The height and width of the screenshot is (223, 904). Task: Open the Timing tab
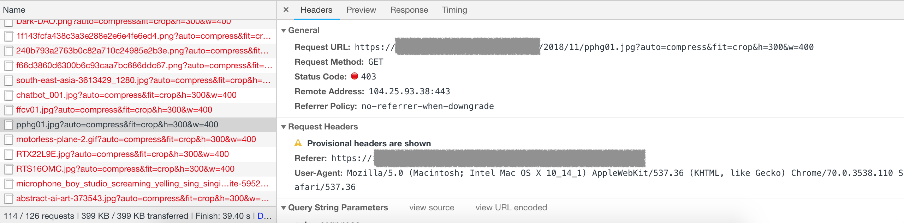(454, 10)
